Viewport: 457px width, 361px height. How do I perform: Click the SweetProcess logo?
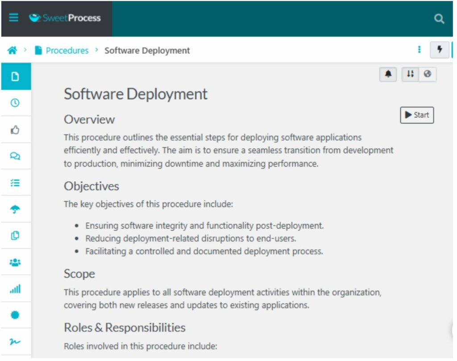pyautogui.click(x=65, y=18)
